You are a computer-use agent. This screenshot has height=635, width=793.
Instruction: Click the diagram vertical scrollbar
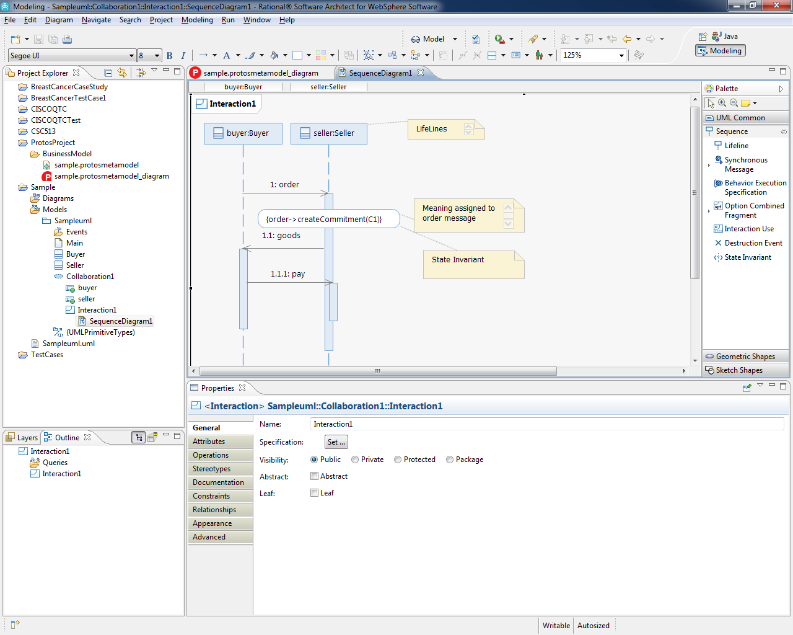695,192
